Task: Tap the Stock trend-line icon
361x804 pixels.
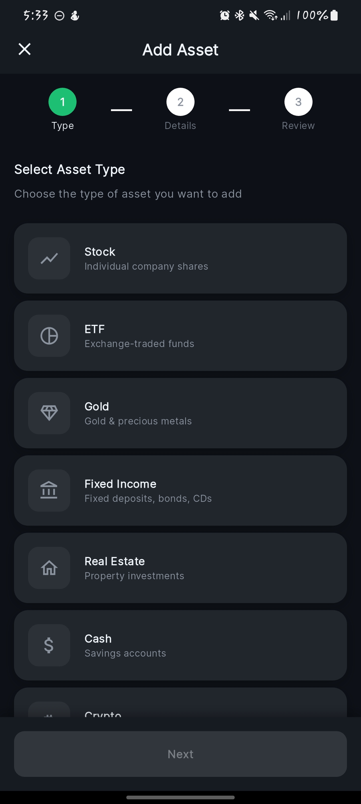Action: pos(49,258)
